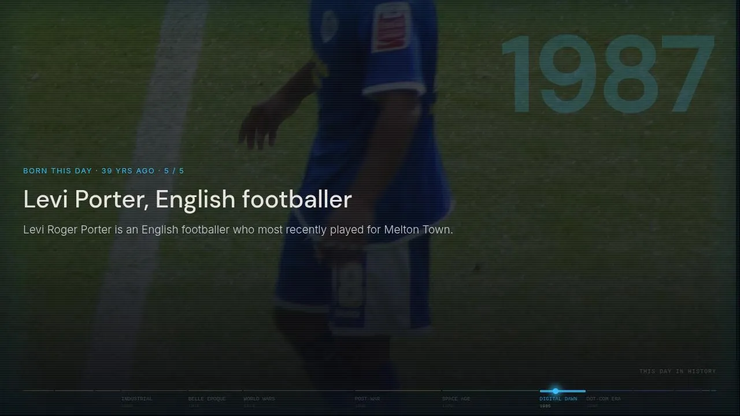Click the 'Born this day' event label
This screenshot has height=416, width=740.
103,171
